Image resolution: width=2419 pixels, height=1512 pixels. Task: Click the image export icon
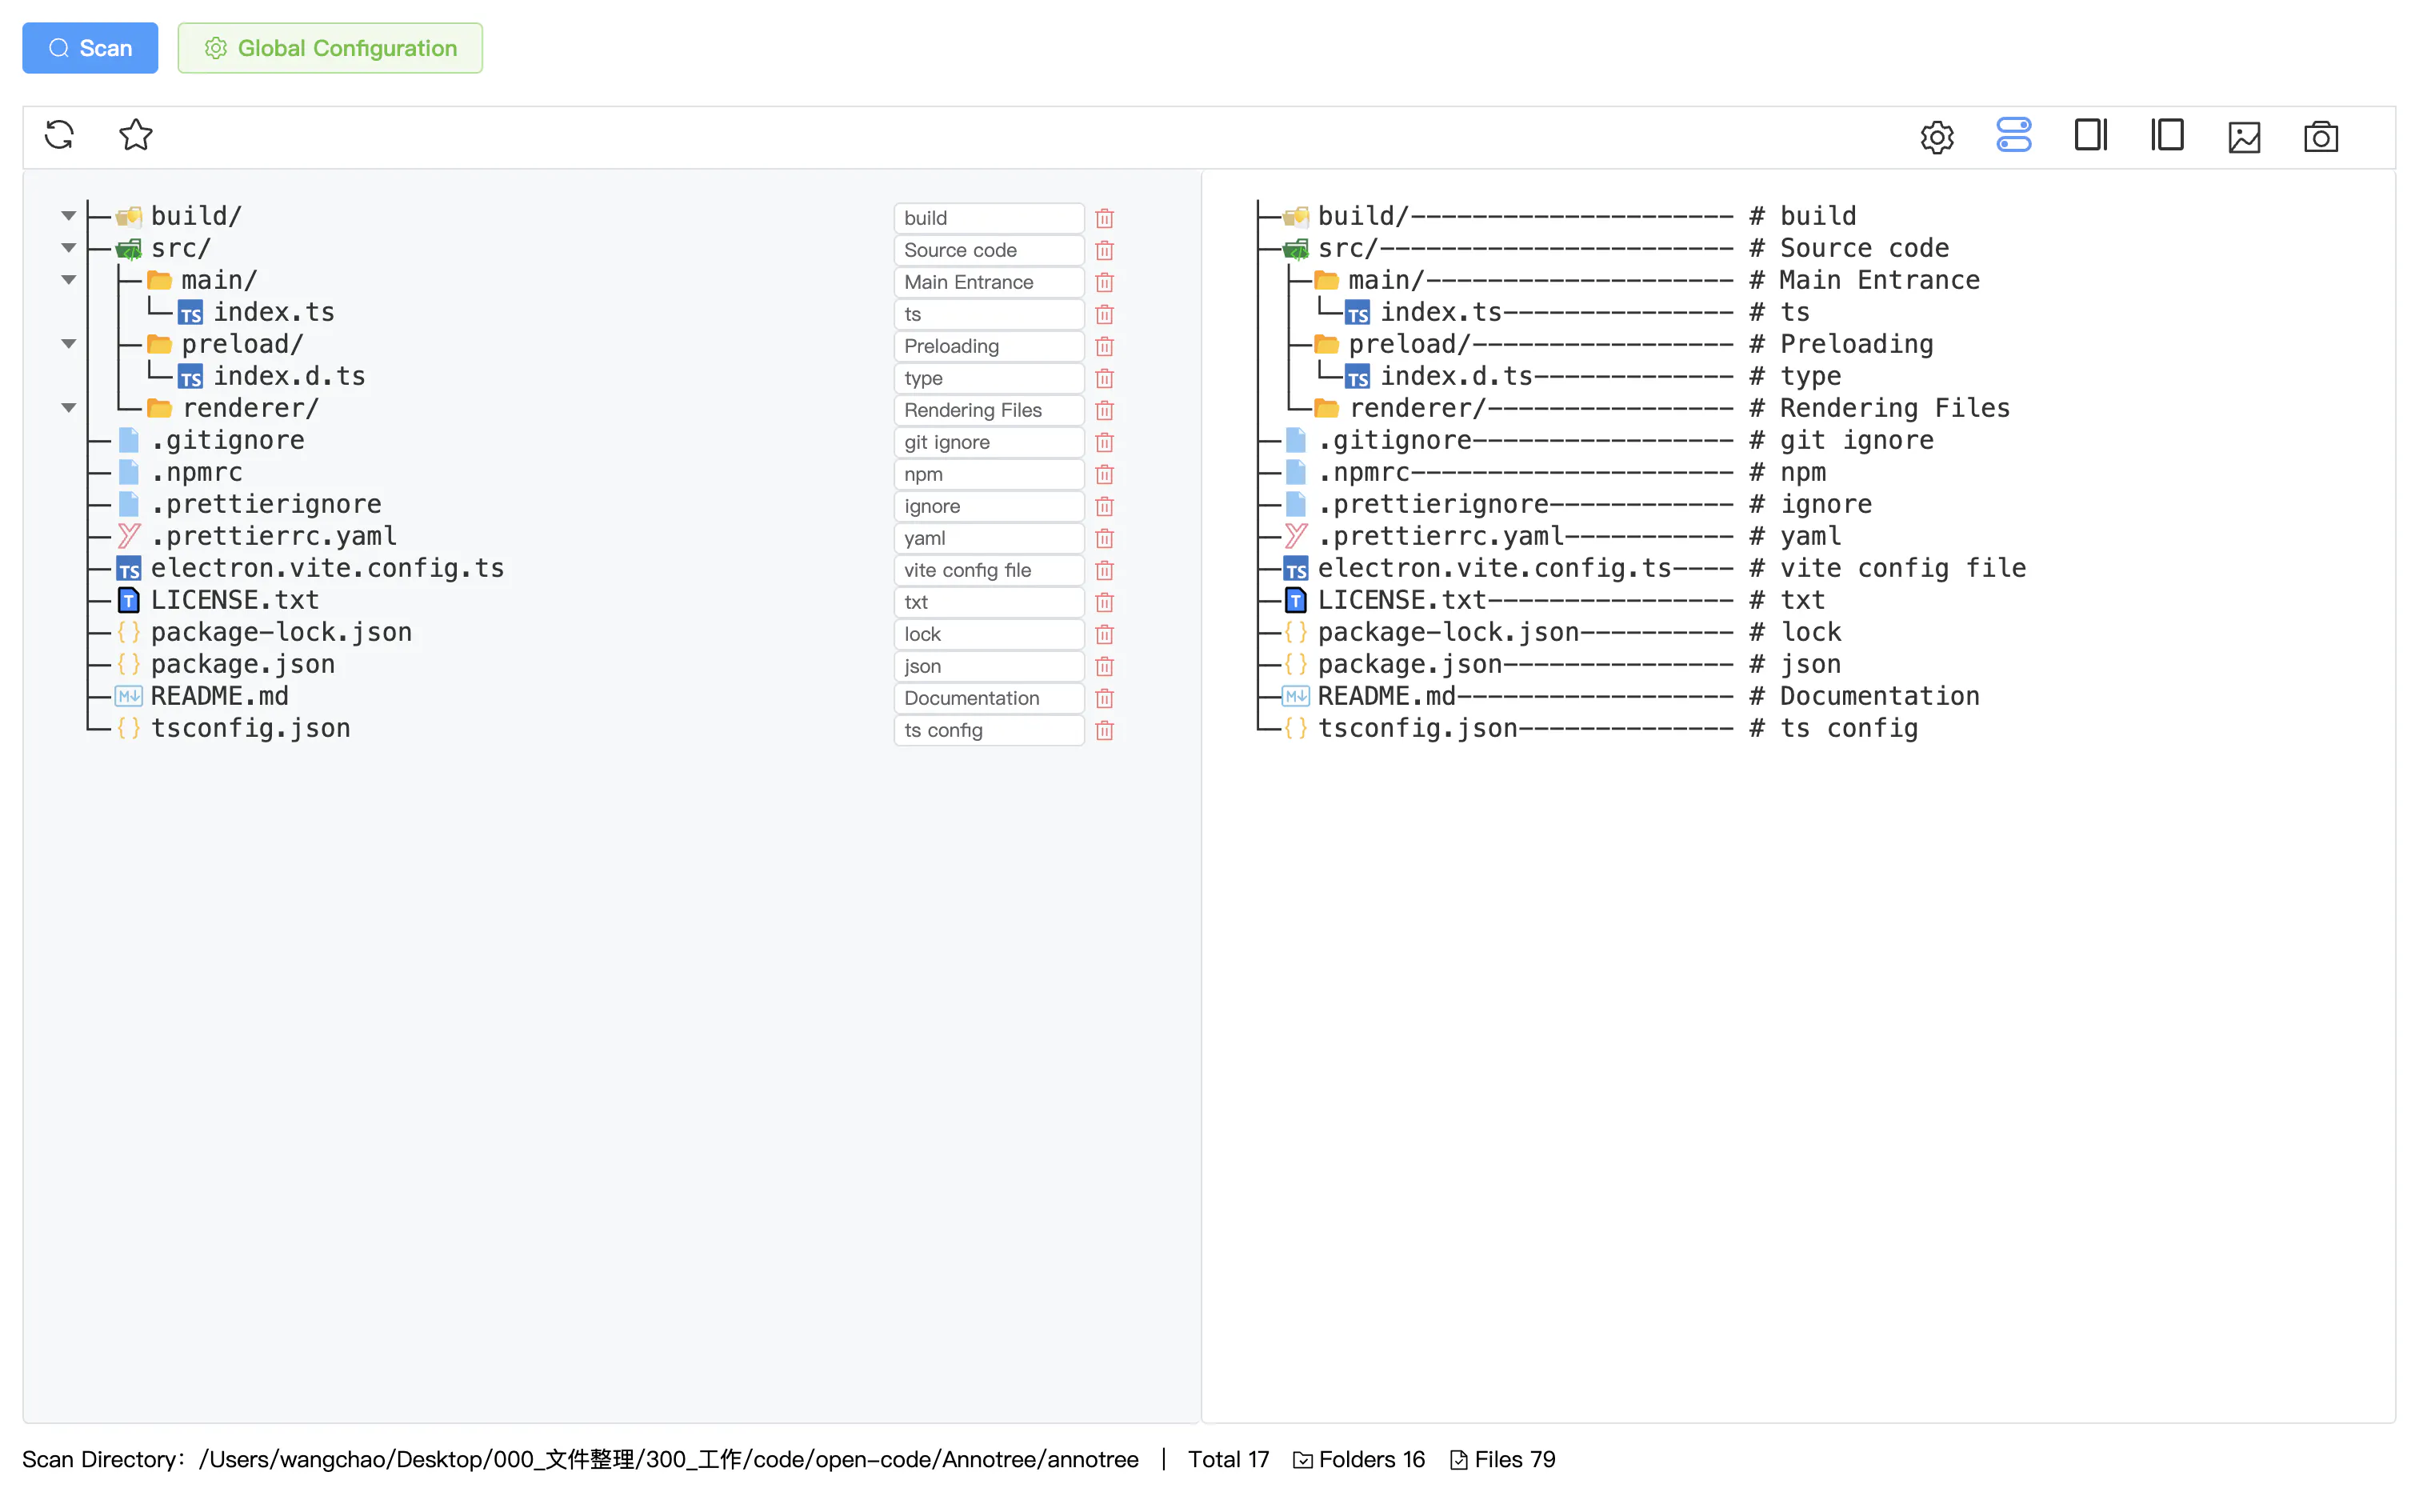tap(2244, 137)
